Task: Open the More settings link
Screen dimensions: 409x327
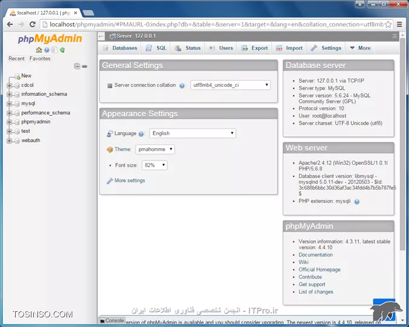Action: tap(130, 180)
